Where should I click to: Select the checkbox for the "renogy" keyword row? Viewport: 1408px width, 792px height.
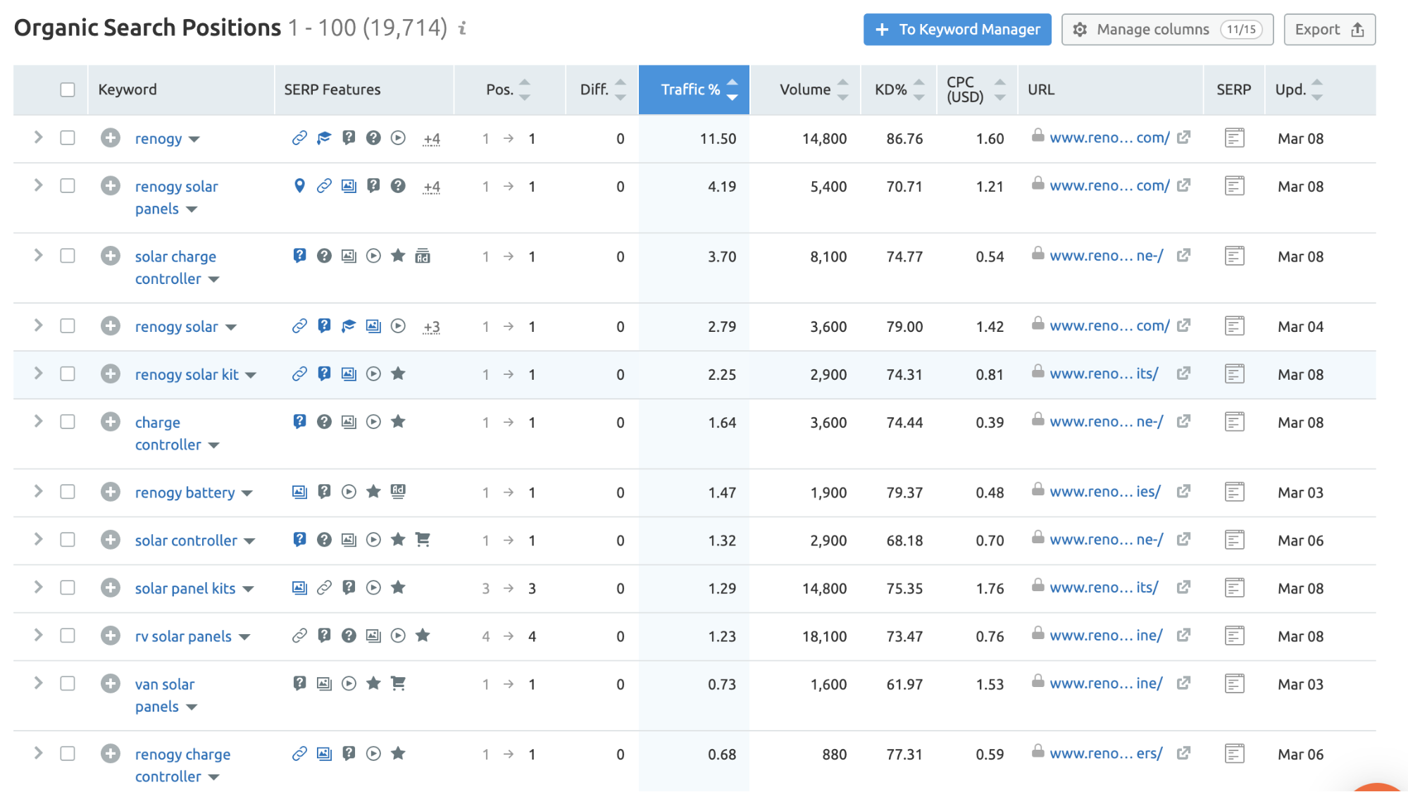[x=68, y=139]
